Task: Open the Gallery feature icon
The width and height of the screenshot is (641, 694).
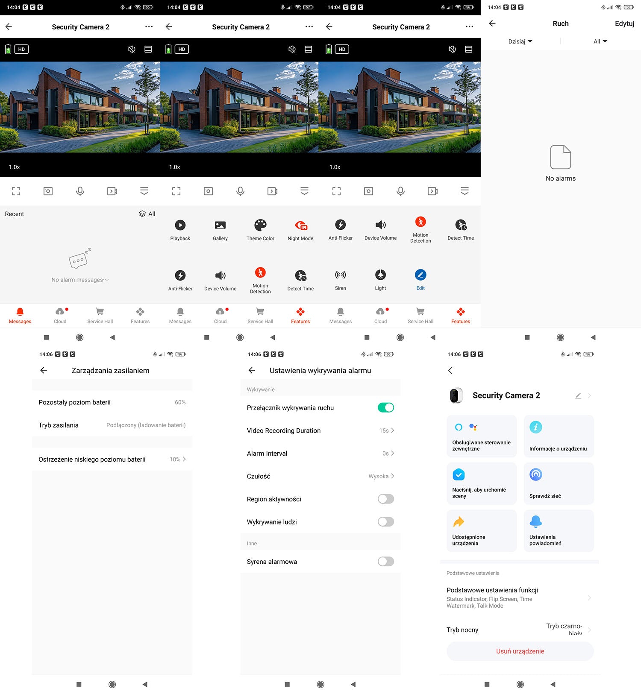Action: [x=220, y=225]
